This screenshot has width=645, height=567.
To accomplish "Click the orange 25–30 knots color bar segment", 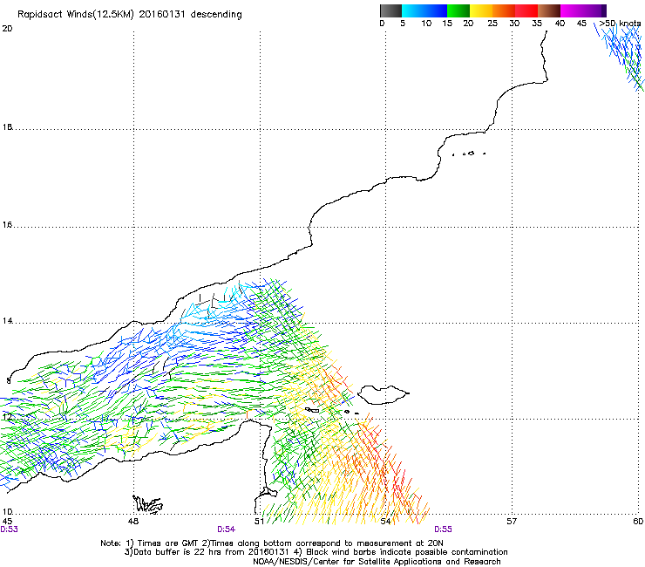I will point(504,10).
